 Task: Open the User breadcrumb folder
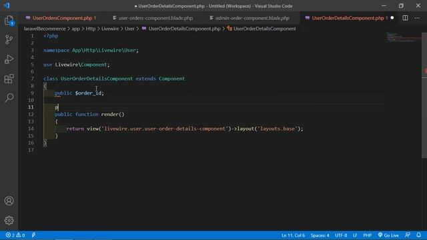tap(129, 29)
